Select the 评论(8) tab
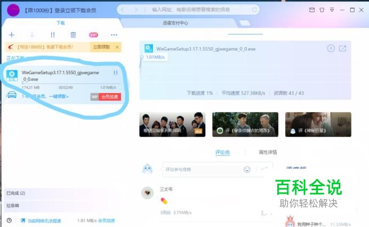Image resolution: width=369 pixels, height=227 pixels. (x=222, y=152)
